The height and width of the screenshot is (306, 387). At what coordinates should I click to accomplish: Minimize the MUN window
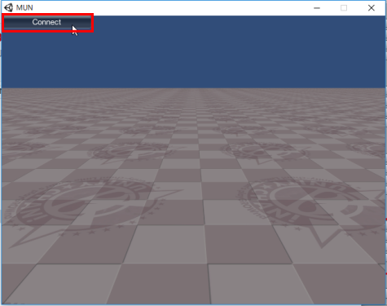tap(317, 8)
